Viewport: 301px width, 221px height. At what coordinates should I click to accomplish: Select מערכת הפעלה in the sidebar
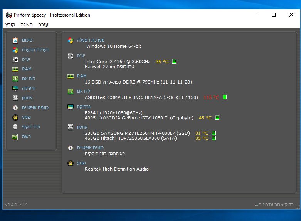(36, 50)
